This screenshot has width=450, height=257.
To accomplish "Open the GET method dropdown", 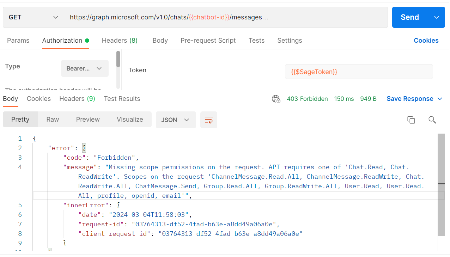I will click(33, 17).
